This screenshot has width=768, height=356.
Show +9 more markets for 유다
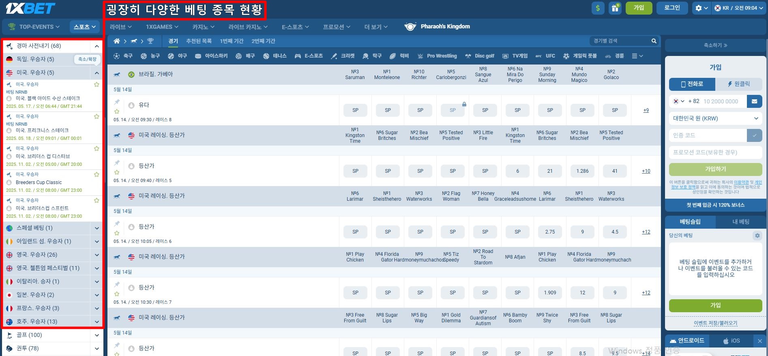(646, 110)
